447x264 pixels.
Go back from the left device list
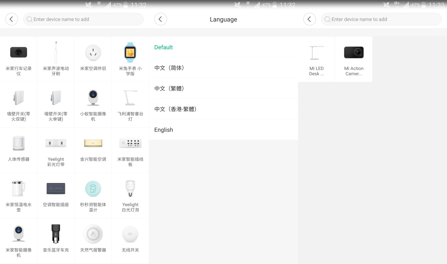pyautogui.click(x=11, y=19)
